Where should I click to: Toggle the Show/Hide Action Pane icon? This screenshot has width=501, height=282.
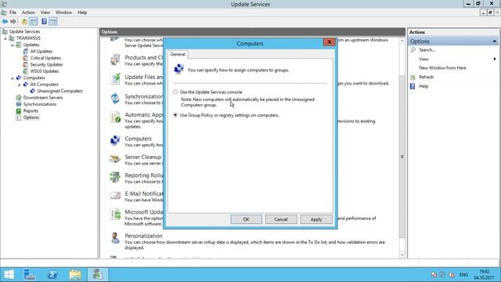(x=53, y=21)
